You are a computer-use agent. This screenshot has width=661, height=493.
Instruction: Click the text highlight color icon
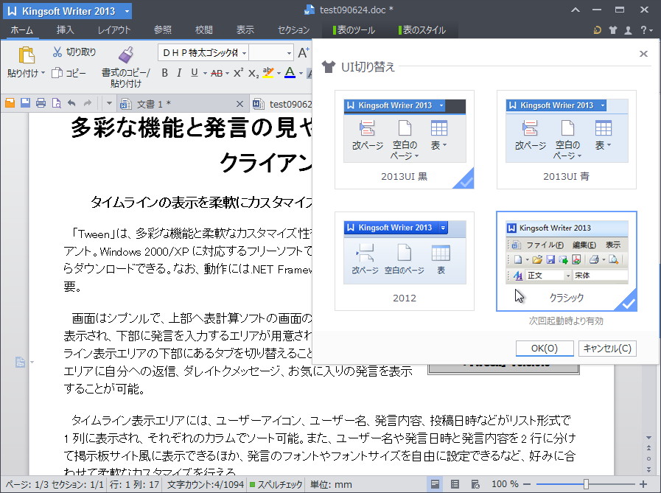[x=267, y=73]
